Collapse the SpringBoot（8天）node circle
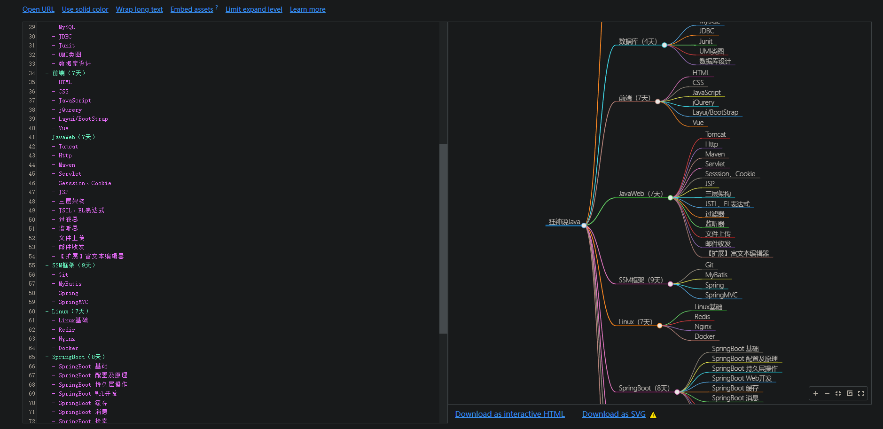 click(677, 392)
